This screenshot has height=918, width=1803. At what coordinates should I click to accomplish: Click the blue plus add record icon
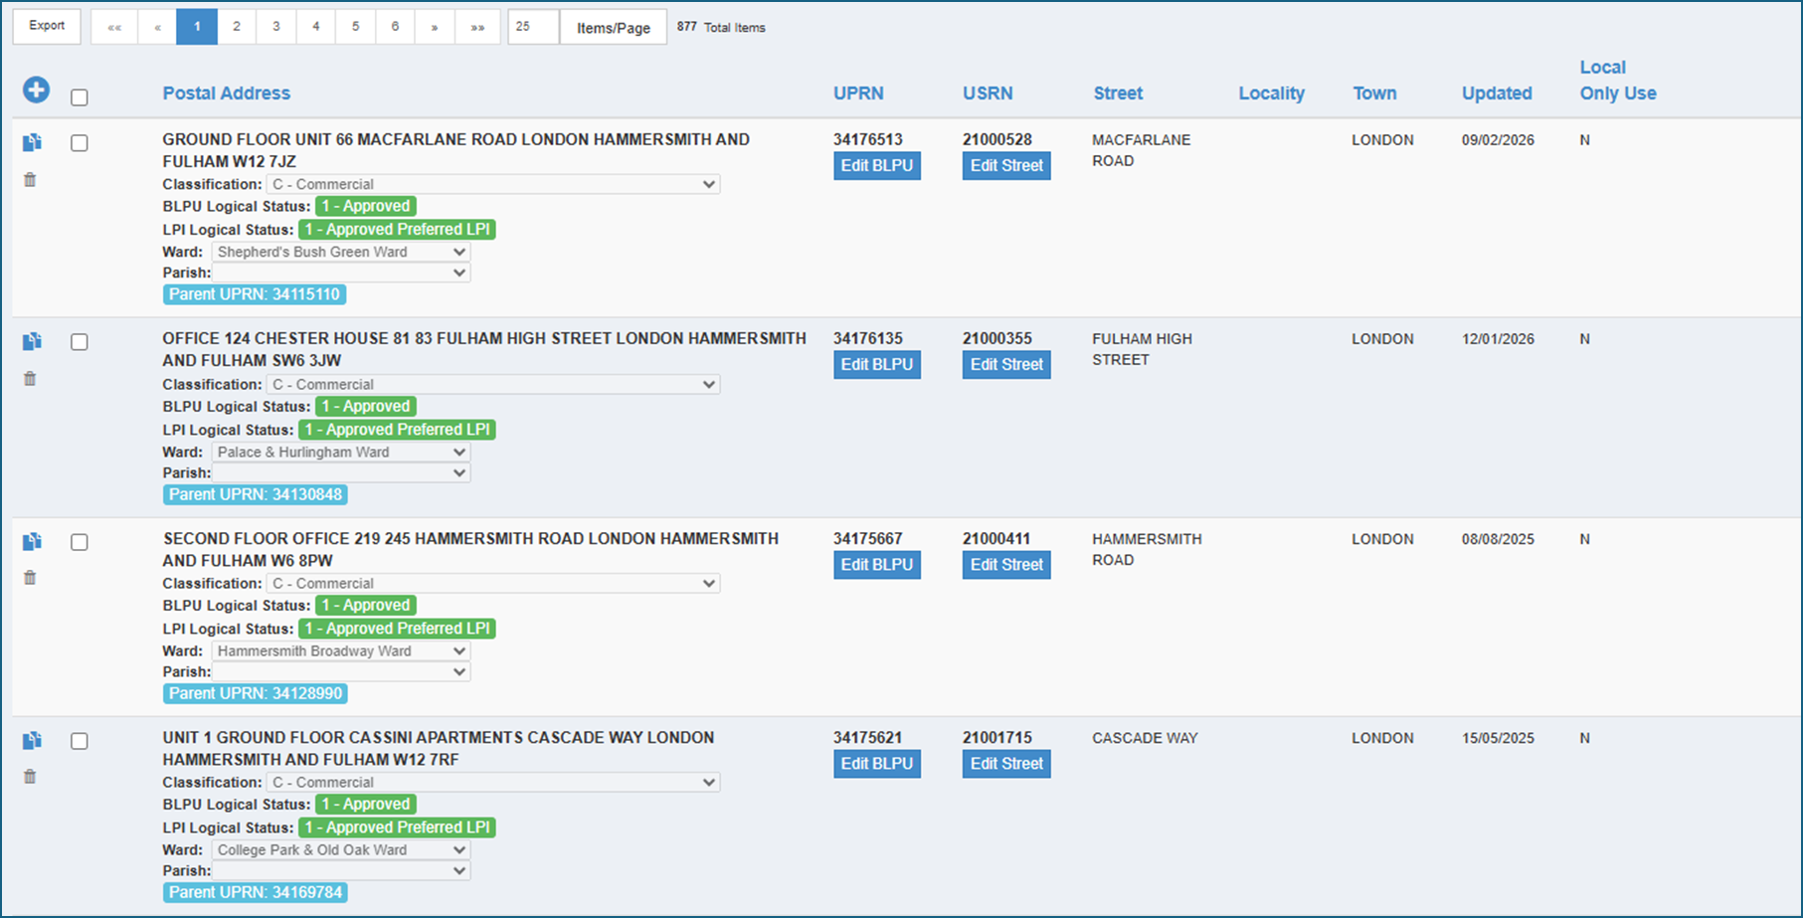point(36,91)
